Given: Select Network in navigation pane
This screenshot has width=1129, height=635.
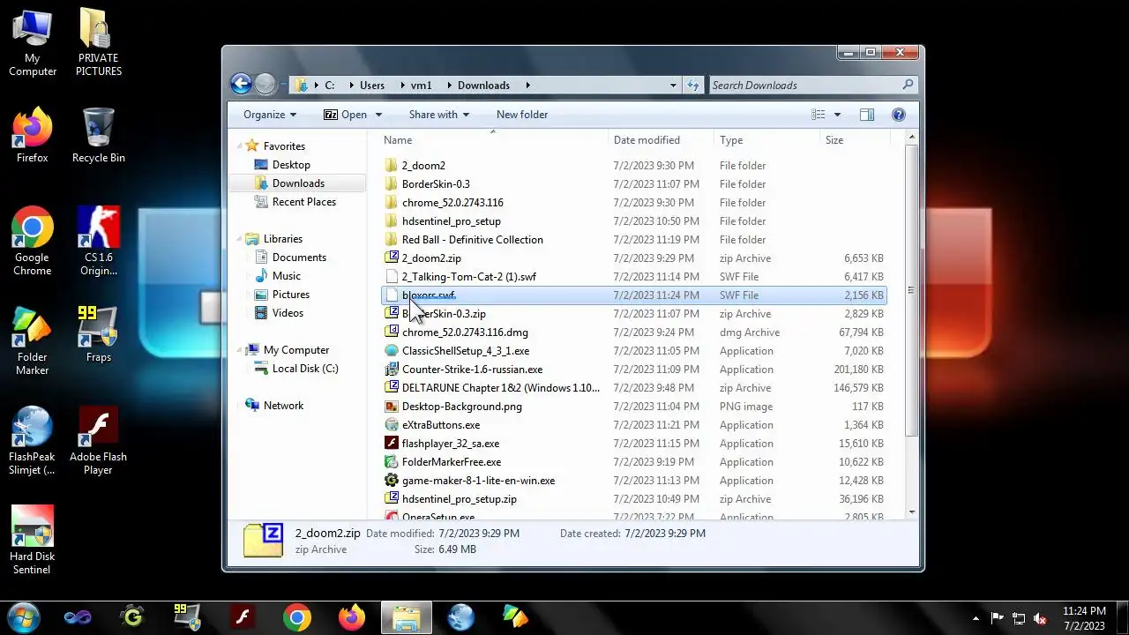Looking at the screenshot, I should 283,406.
